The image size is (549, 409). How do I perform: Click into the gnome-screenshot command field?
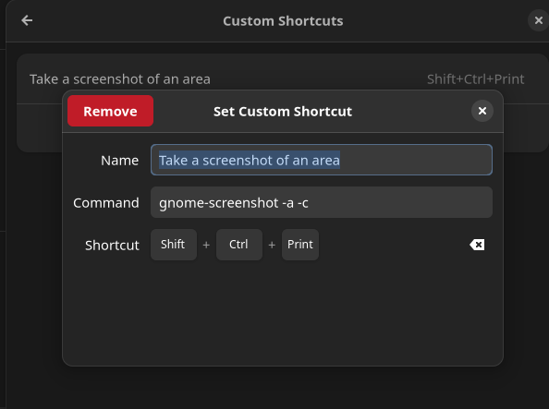click(322, 202)
